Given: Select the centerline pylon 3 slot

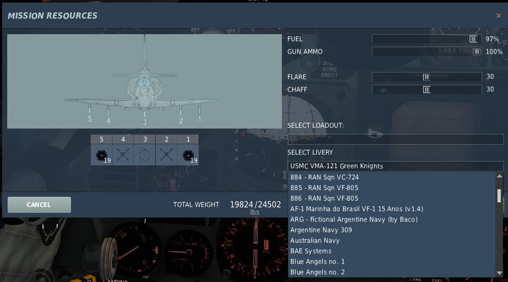Looking at the screenshot, I should (x=144, y=155).
